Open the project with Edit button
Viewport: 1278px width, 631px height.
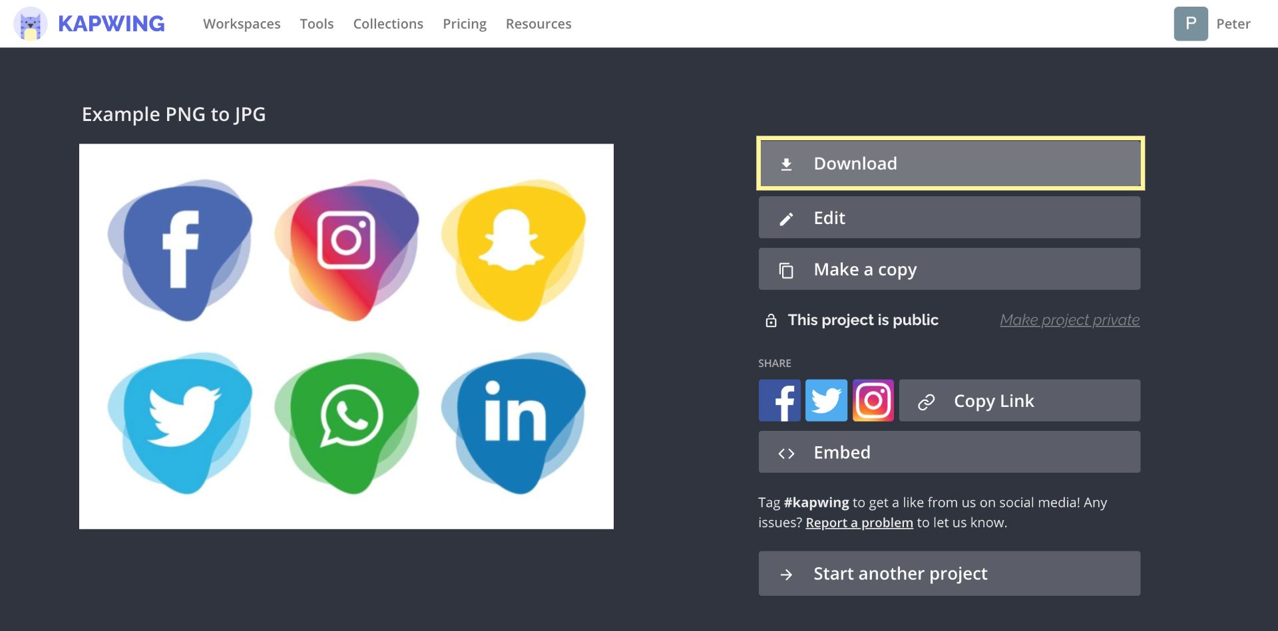coord(949,218)
